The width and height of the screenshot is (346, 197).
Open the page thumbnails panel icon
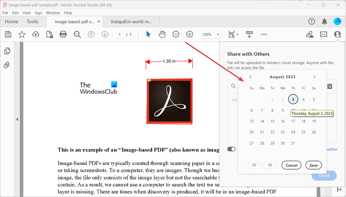(7, 51)
